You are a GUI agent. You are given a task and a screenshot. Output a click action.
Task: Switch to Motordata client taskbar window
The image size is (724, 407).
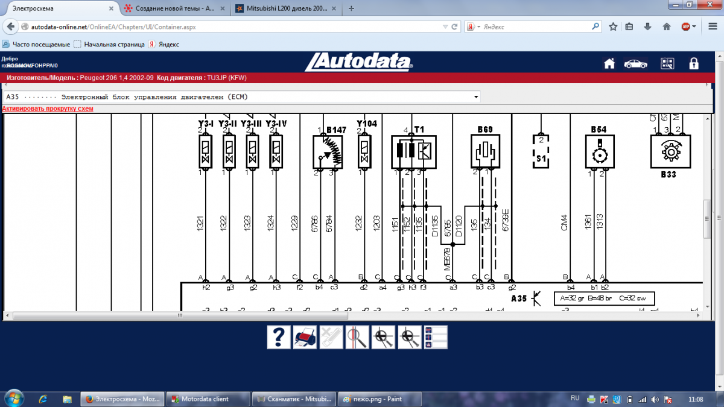click(208, 399)
